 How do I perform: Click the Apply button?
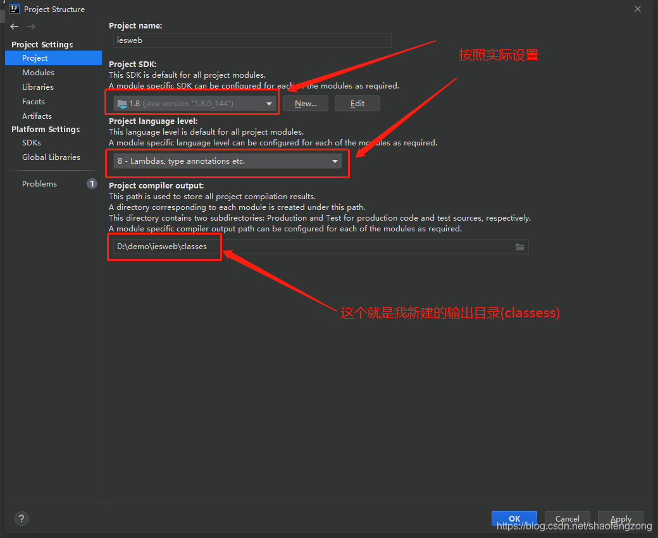click(621, 518)
